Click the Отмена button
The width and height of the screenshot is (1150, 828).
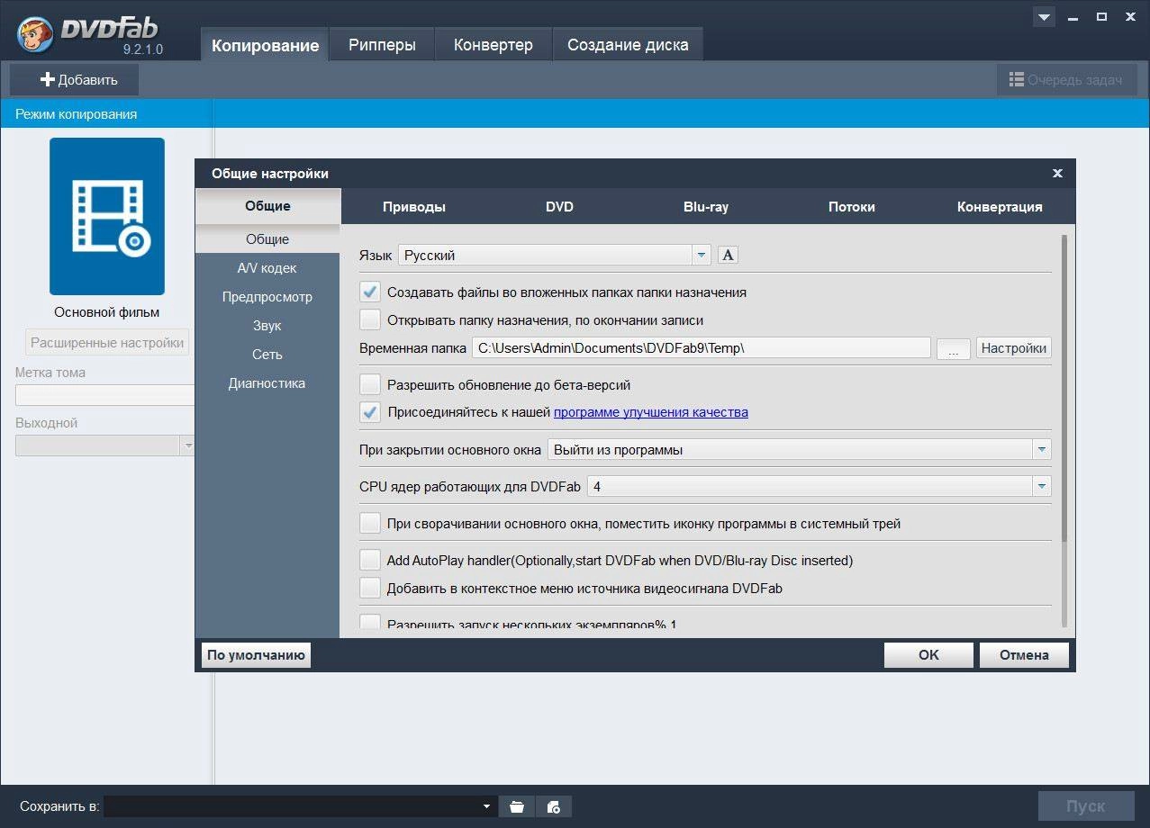click(1024, 655)
